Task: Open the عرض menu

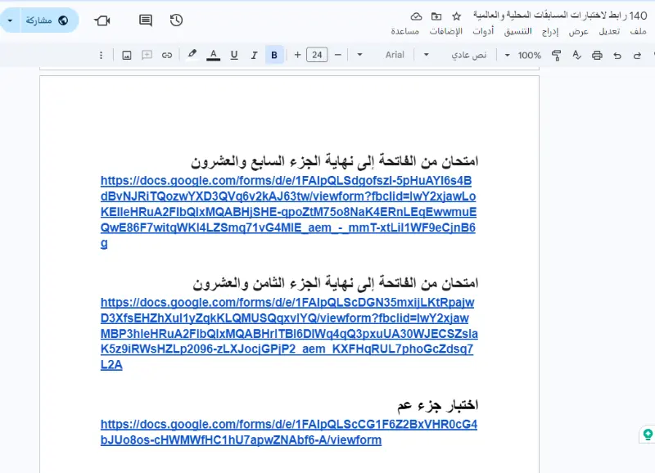Action: (578, 31)
